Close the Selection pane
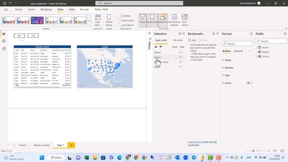 184,34
